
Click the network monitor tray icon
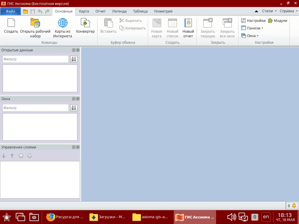[x=243, y=217]
